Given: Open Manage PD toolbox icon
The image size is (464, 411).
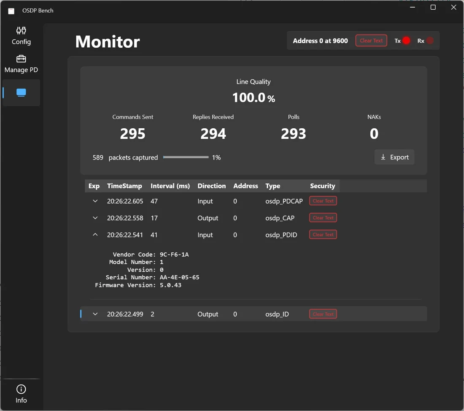Looking at the screenshot, I should pyautogui.click(x=21, y=59).
